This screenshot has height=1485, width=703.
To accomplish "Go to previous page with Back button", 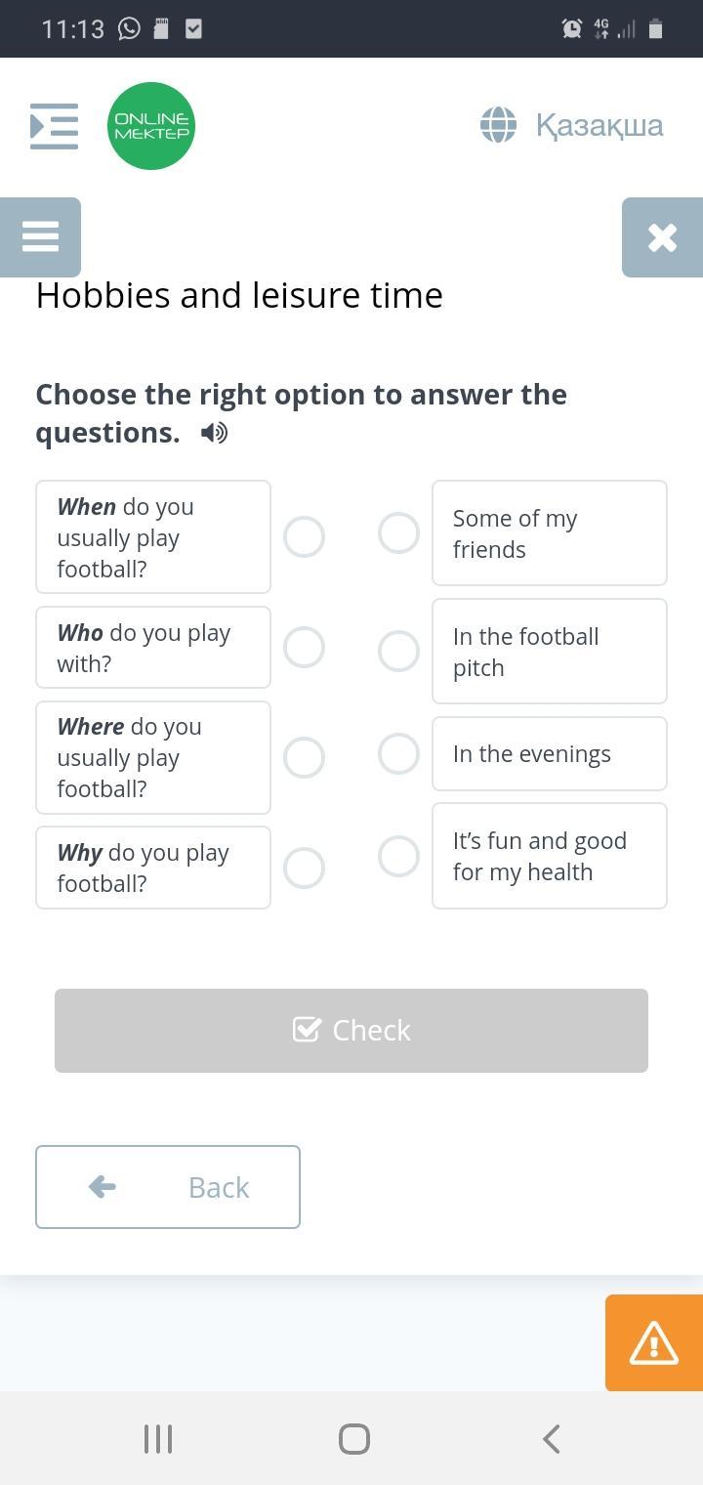I will click(168, 1187).
